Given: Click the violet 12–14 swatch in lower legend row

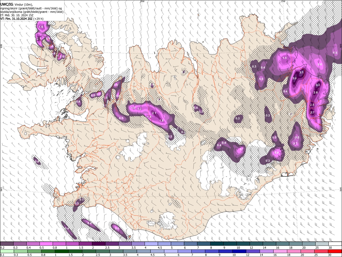Looking at the screenshot, I should [x=253, y=251].
